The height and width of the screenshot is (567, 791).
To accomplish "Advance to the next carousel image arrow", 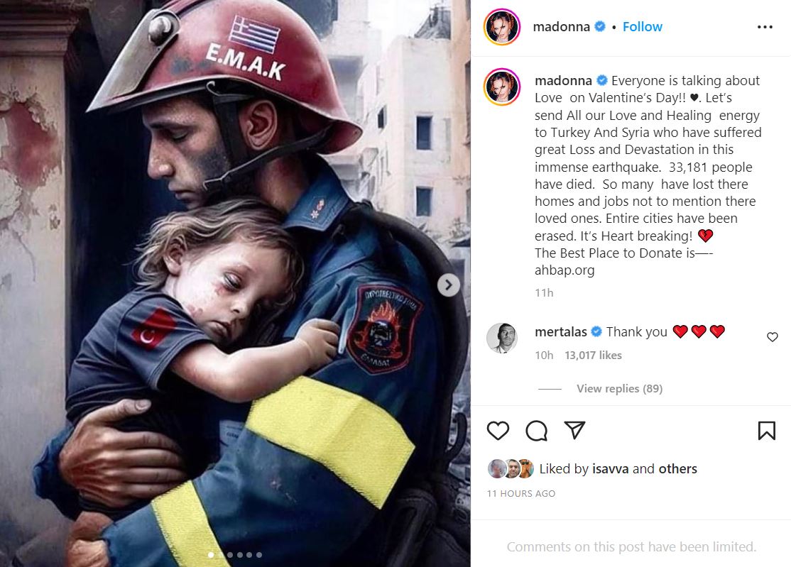I will 449,285.
